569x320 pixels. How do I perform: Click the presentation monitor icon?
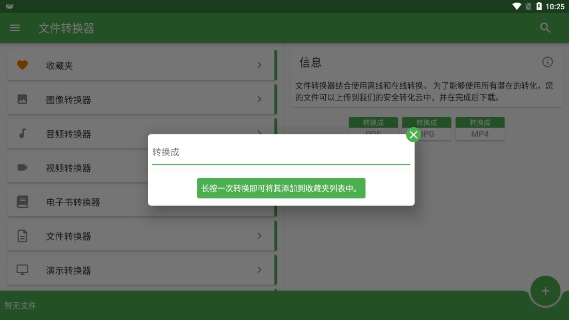pos(23,270)
